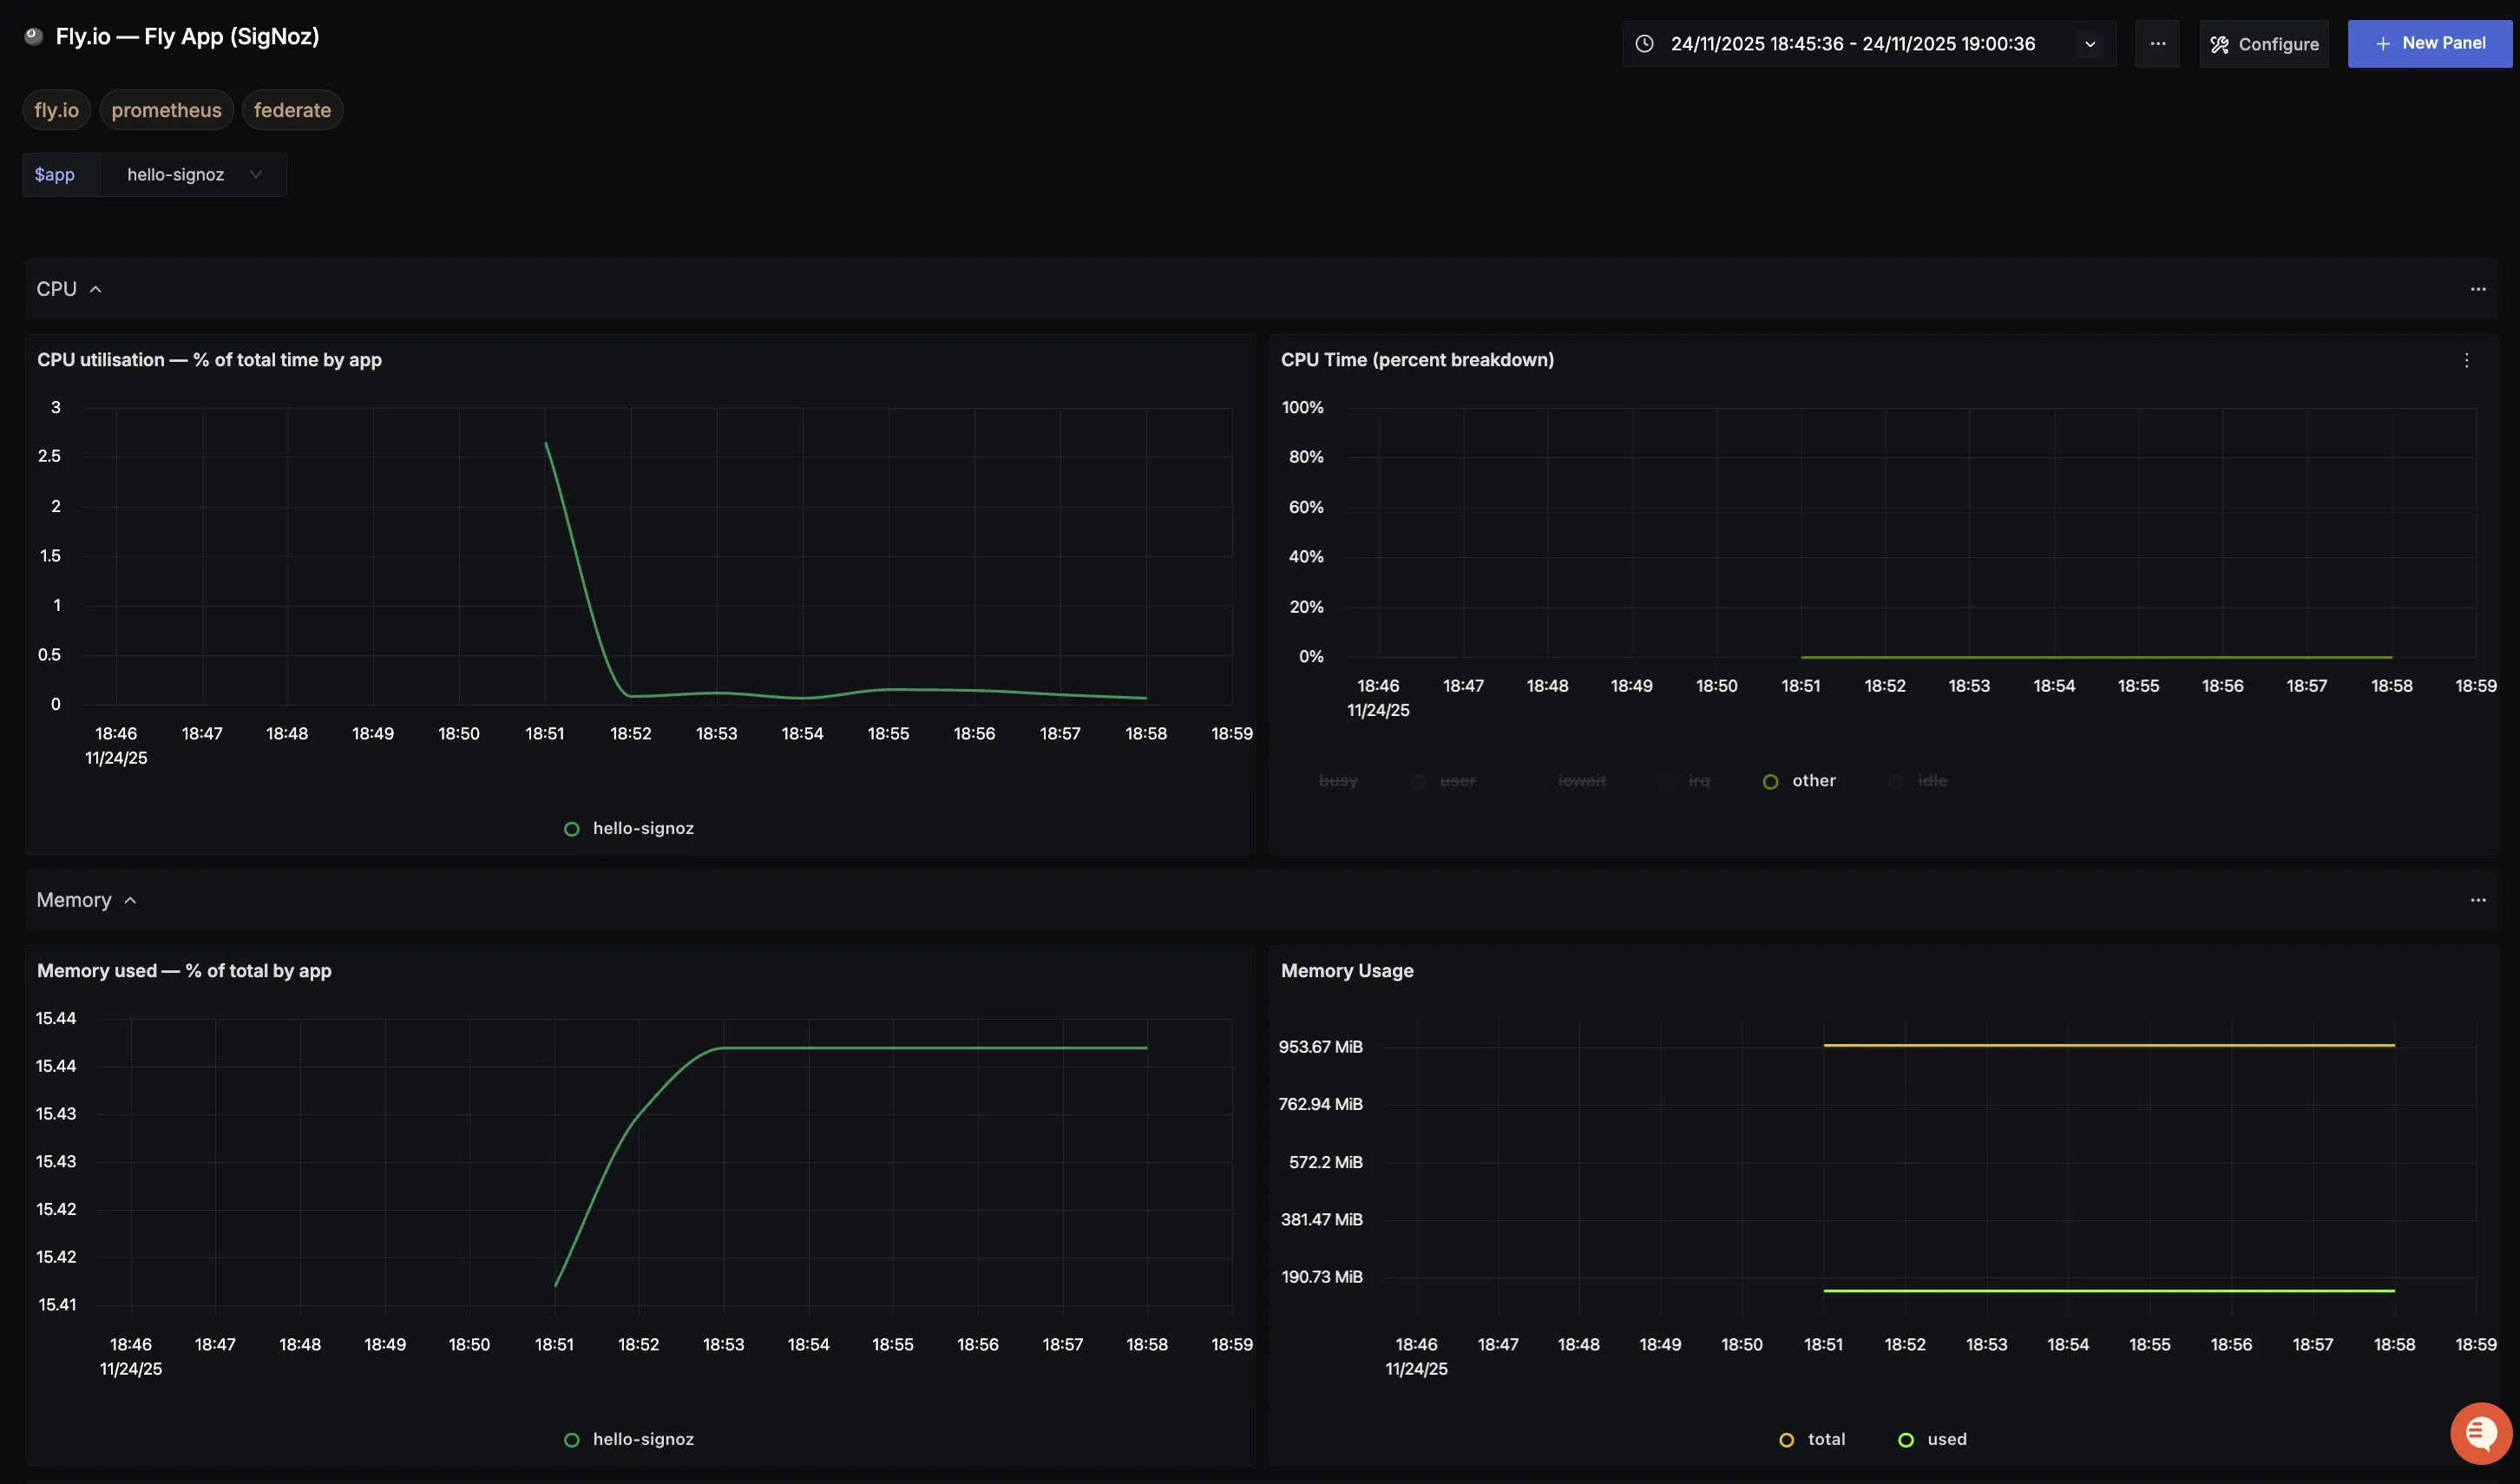Collapse the CPU section chevron

tap(96, 290)
